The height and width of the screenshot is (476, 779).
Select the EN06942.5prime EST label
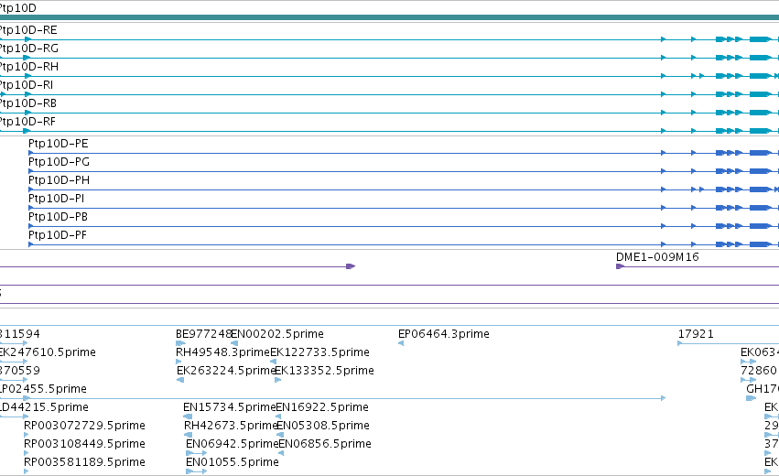coord(232,444)
